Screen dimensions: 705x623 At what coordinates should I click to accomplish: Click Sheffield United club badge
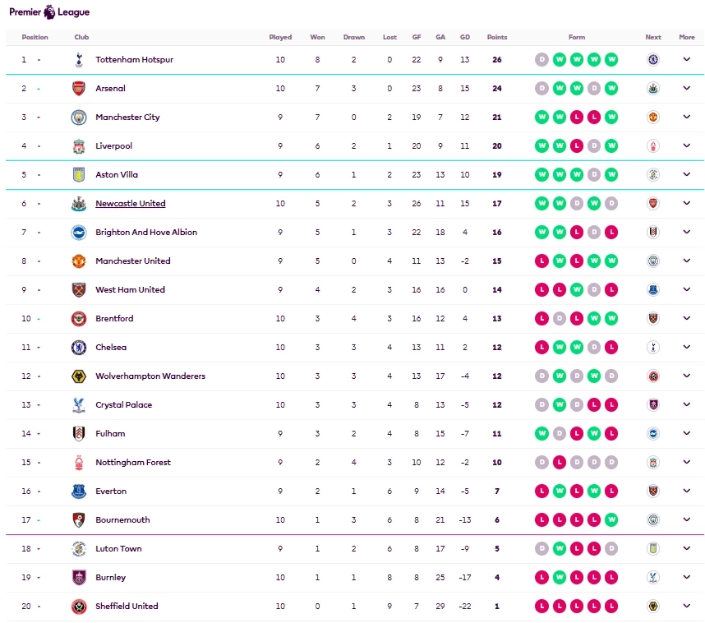pyautogui.click(x=78, y=607)
